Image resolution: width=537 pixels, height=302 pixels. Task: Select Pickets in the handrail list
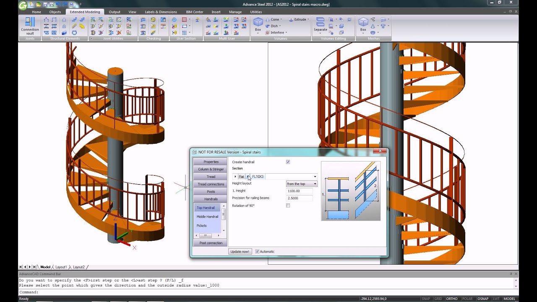201,226
